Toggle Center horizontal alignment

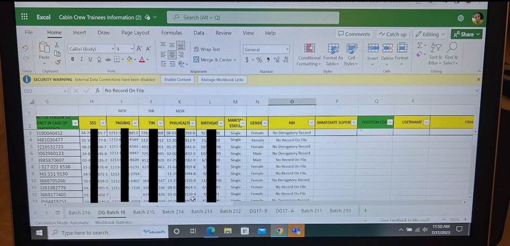(172, 54)
